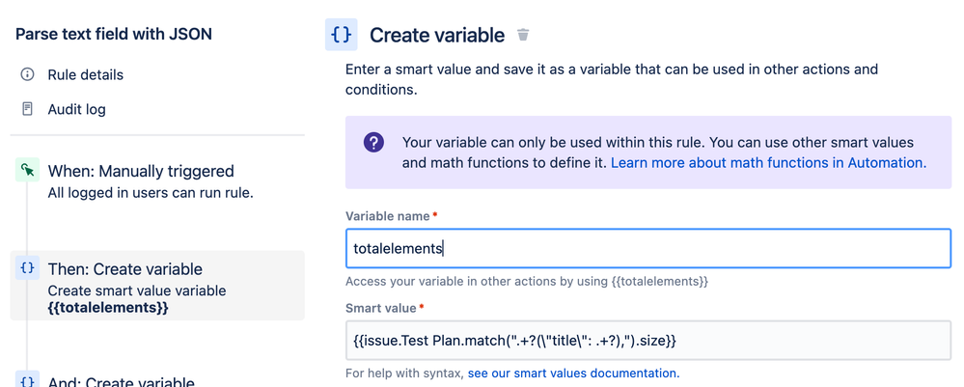Click the Smart value field label
This screenshot has height=387, width=964.
coord(380,308)
